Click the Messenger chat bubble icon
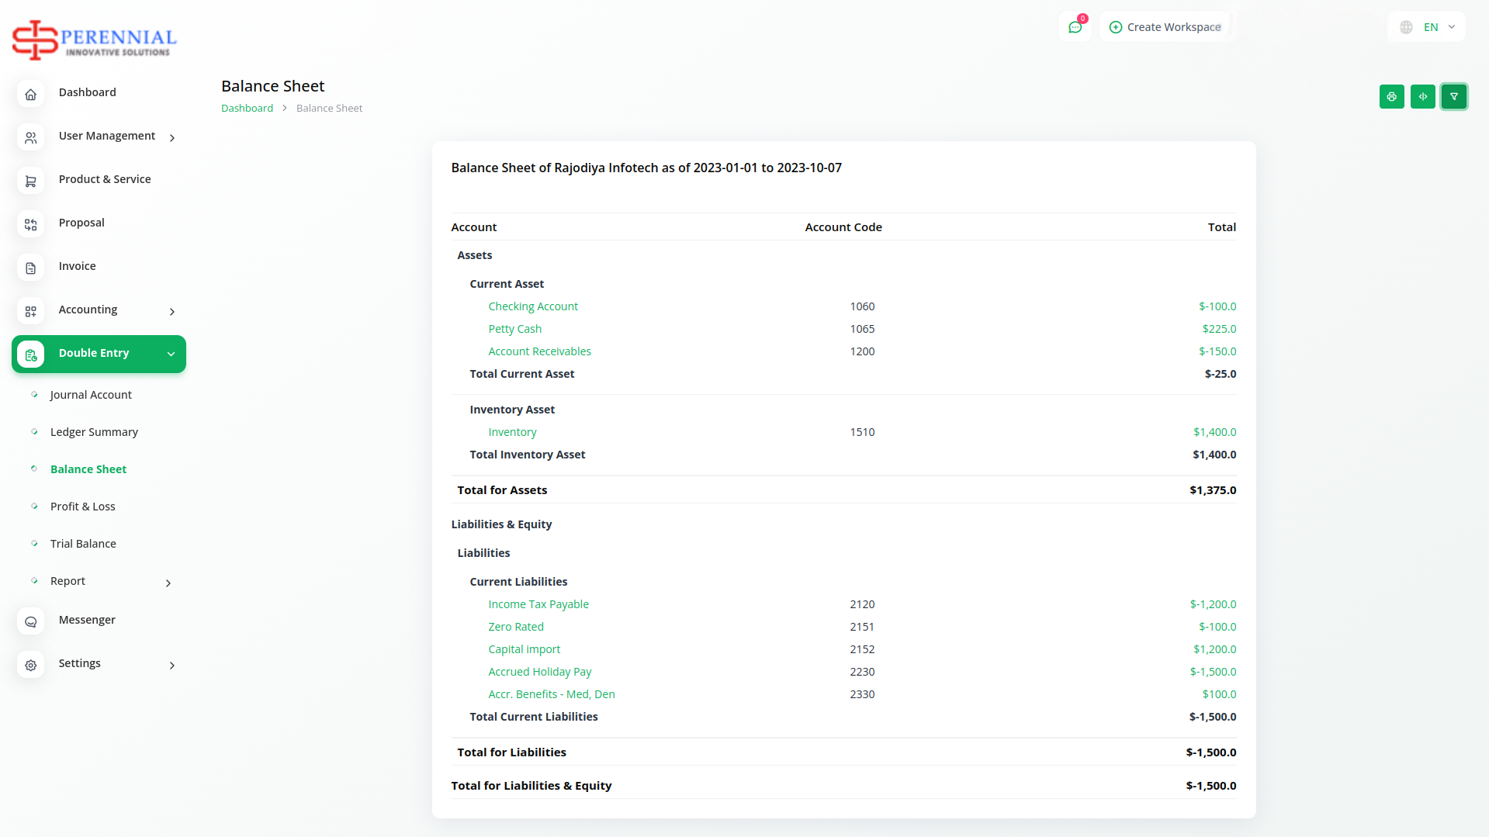 tap(31, 621)
